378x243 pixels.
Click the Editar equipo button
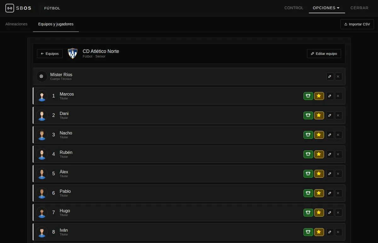point(324,54)
